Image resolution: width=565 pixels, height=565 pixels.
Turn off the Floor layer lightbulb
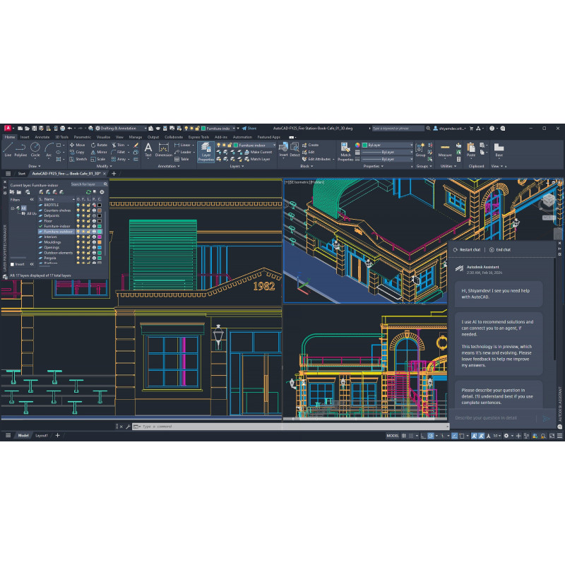click(79, 221)
